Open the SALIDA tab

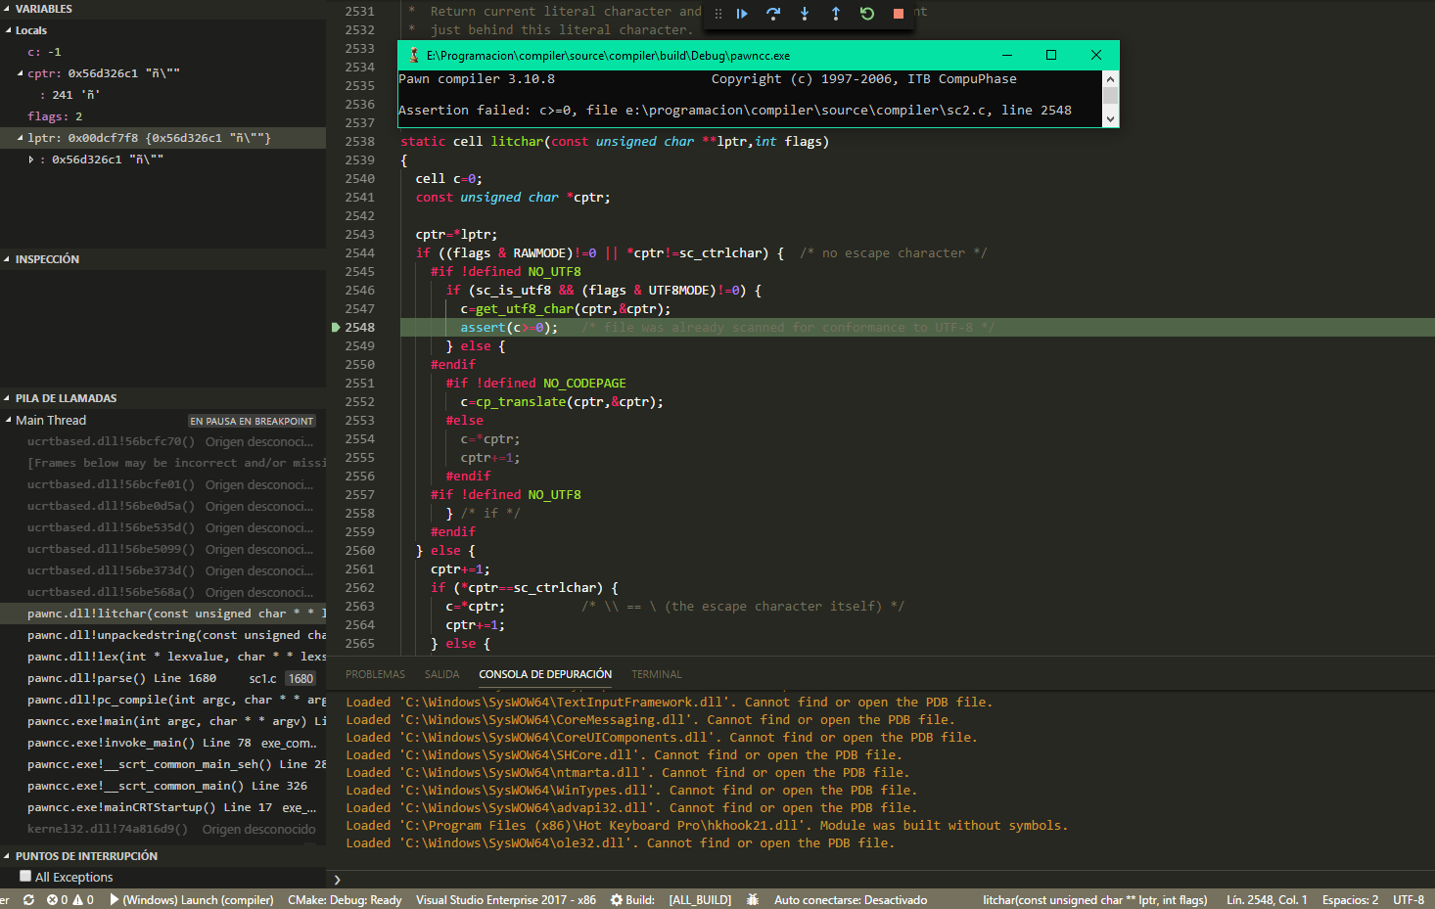coord(441,674)
